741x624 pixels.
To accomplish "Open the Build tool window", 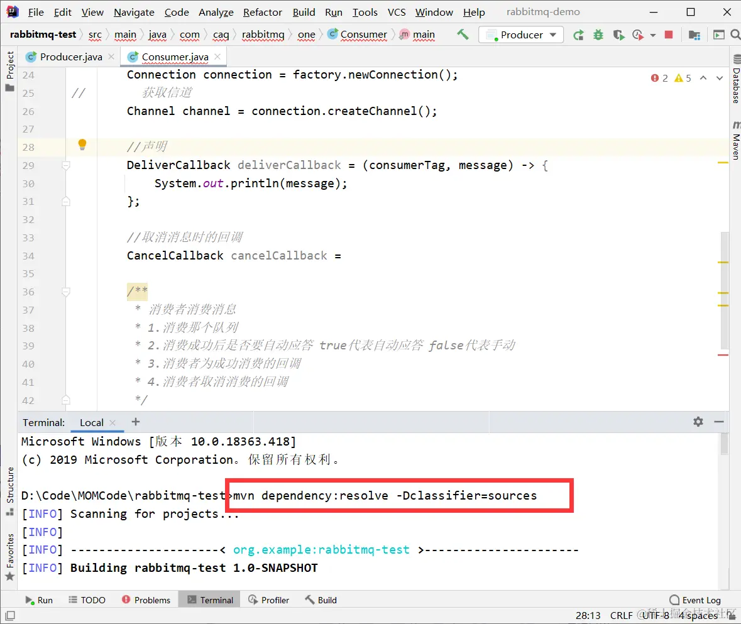I will [321, 600].
